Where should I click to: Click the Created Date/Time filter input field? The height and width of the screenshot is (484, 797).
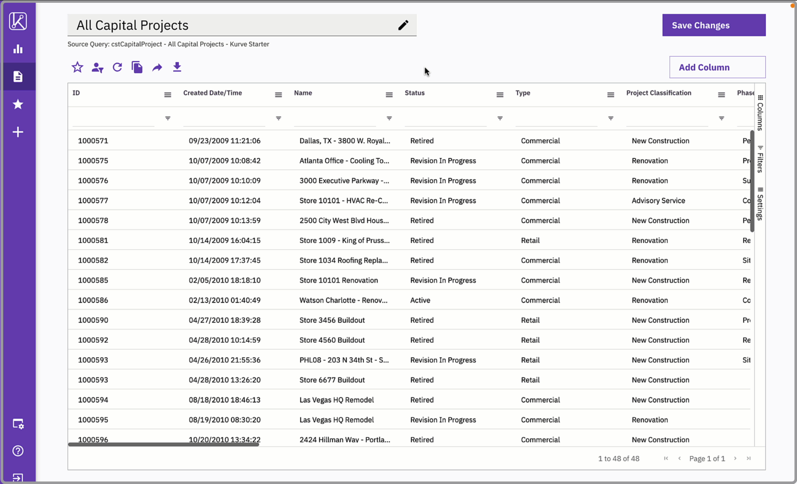coord(224,119)
